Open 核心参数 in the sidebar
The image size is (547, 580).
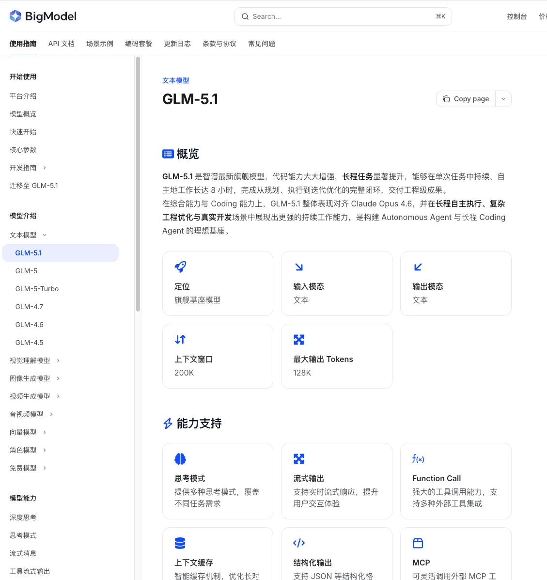point(23,150)
